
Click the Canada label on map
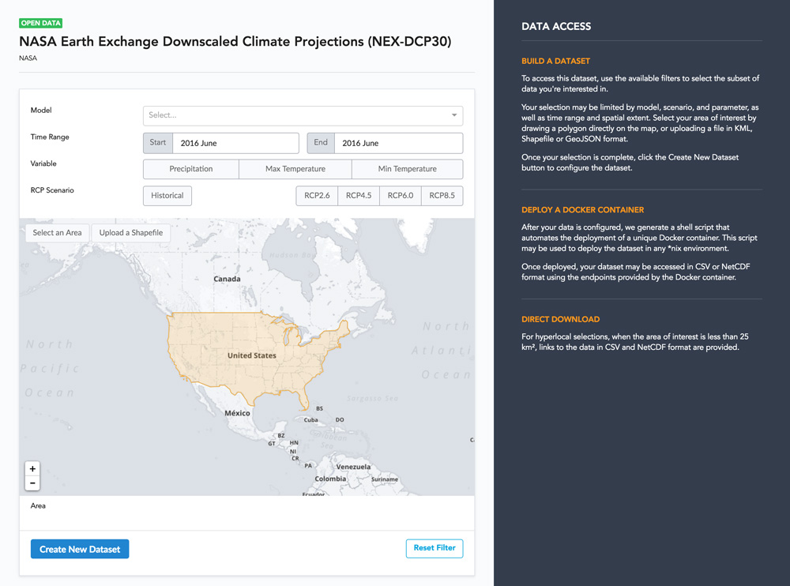[x=227, y=279]
